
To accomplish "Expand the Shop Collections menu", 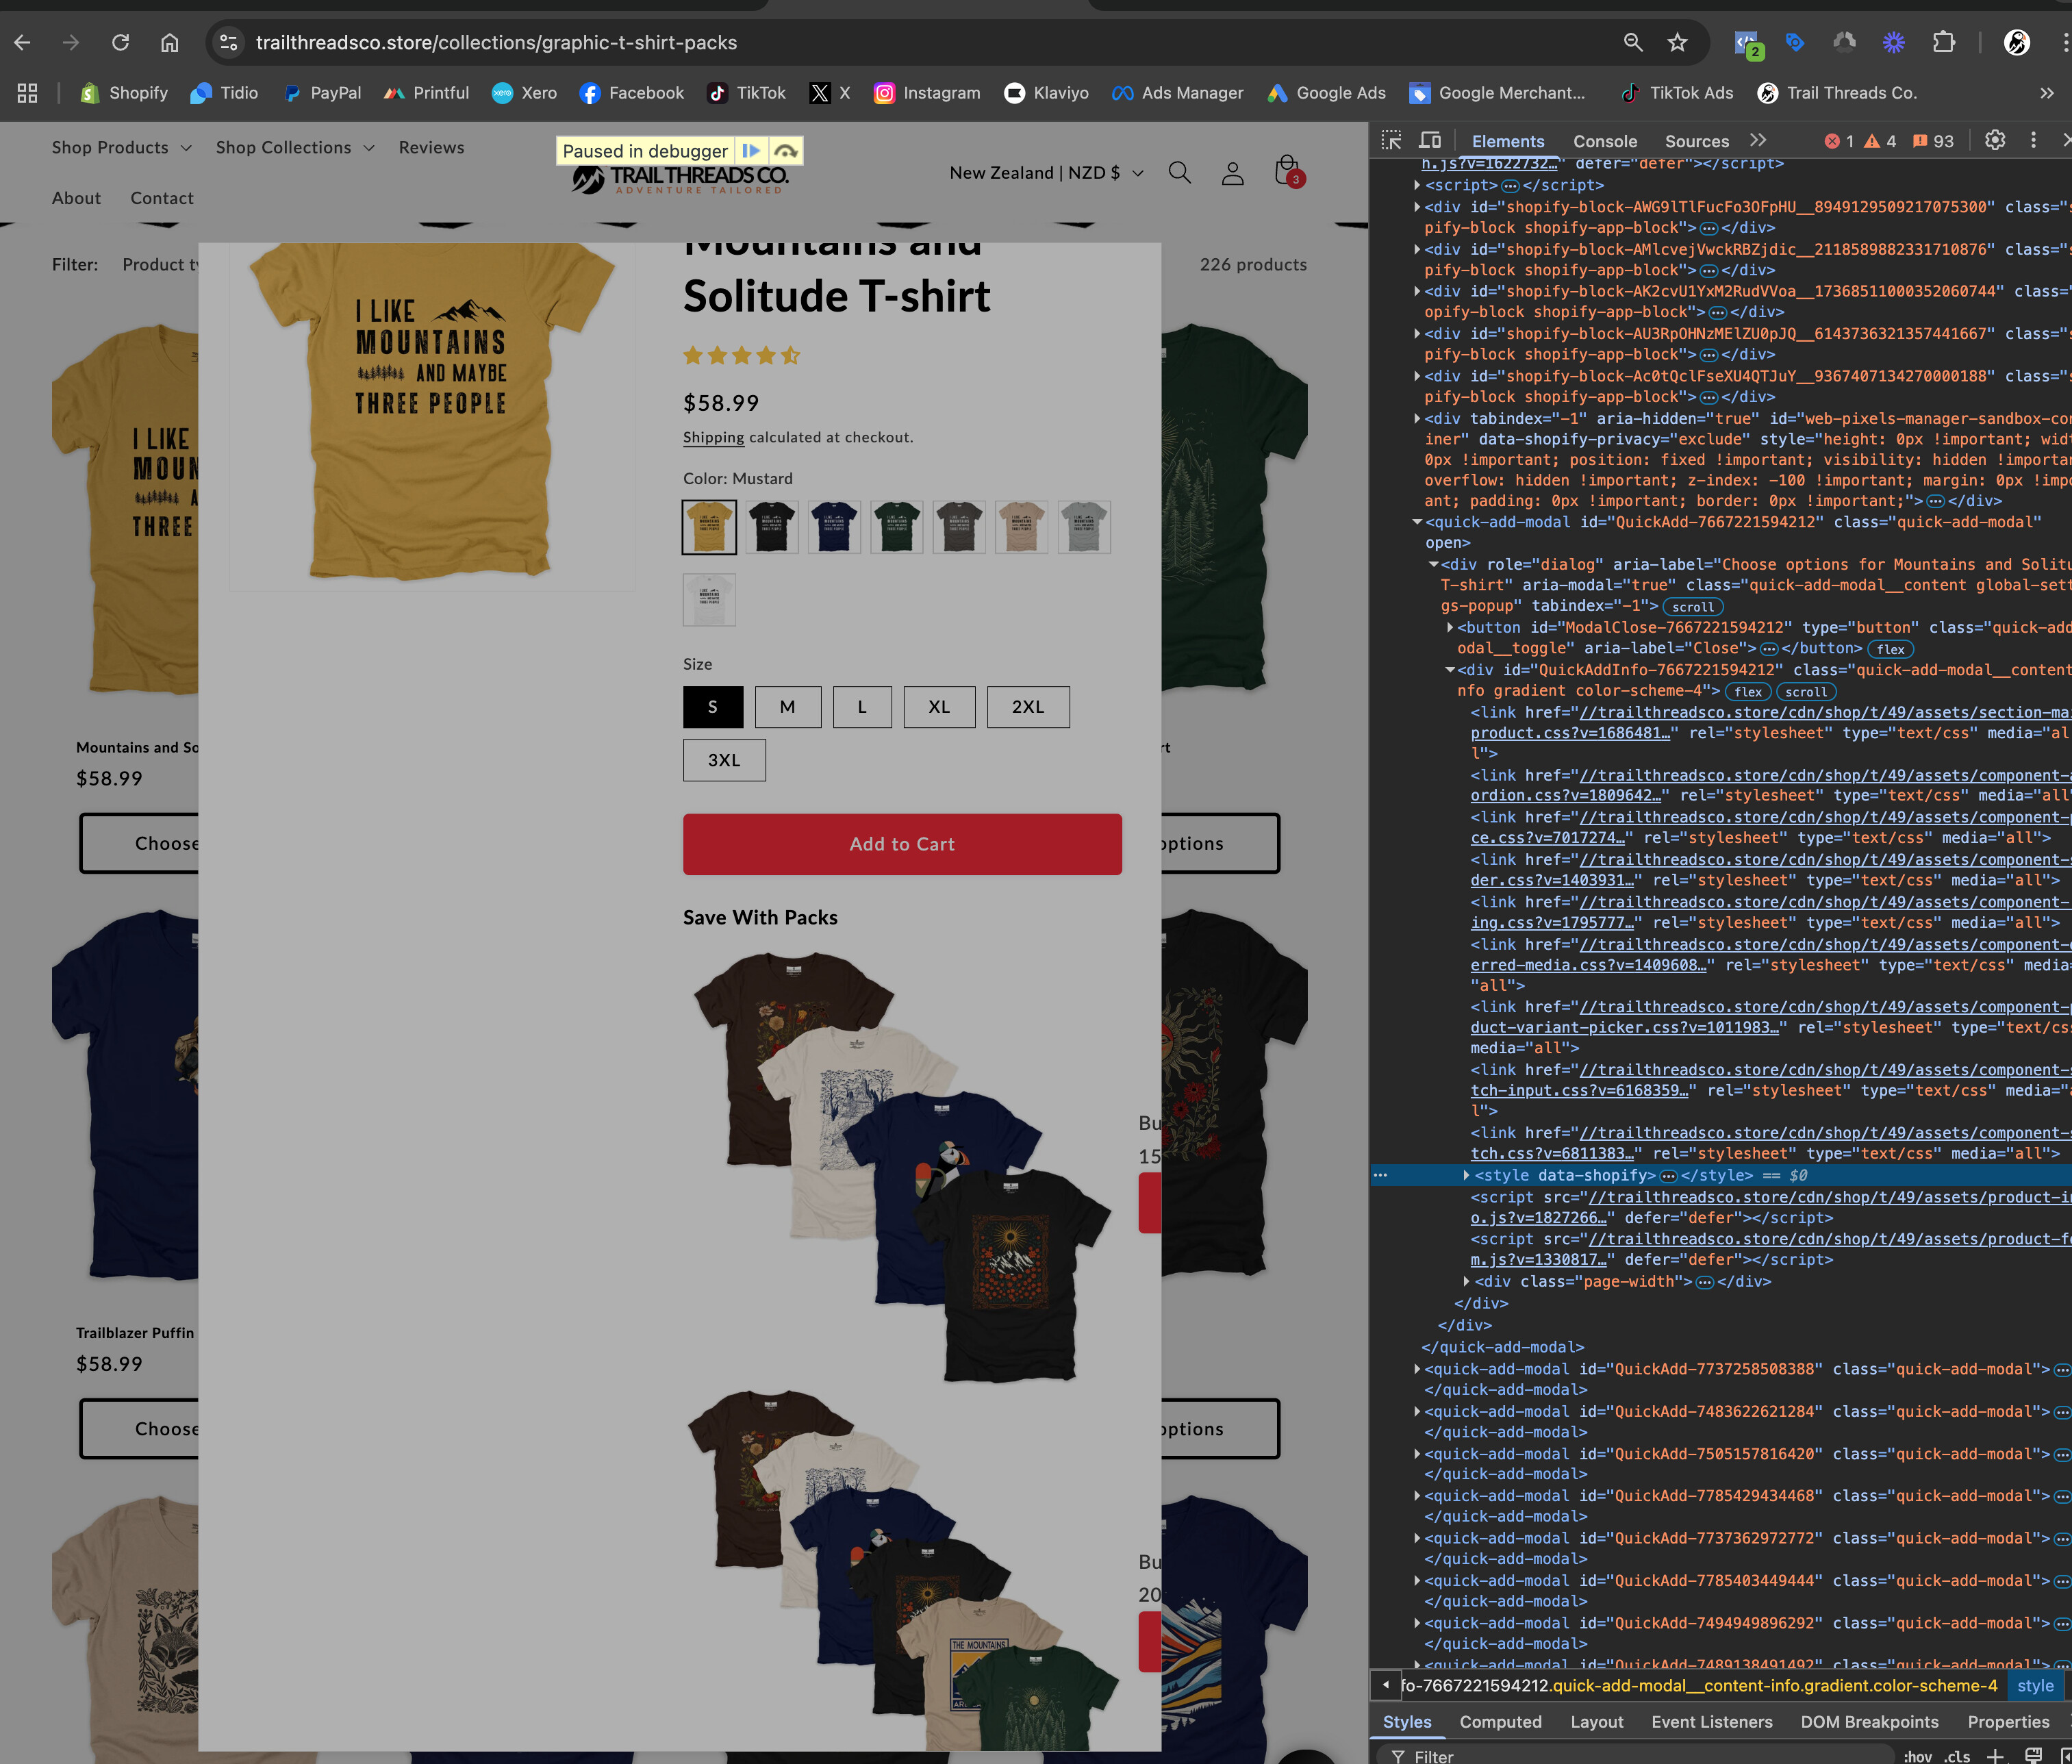I will 295,147.
